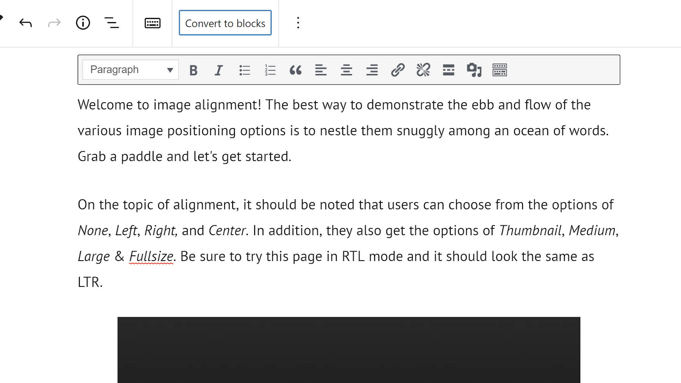
Task: Click Redo in the top toolbar
Action: pos(54,23)
